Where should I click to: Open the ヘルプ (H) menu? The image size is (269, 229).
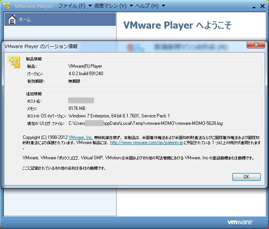click(x=147, y=6)
